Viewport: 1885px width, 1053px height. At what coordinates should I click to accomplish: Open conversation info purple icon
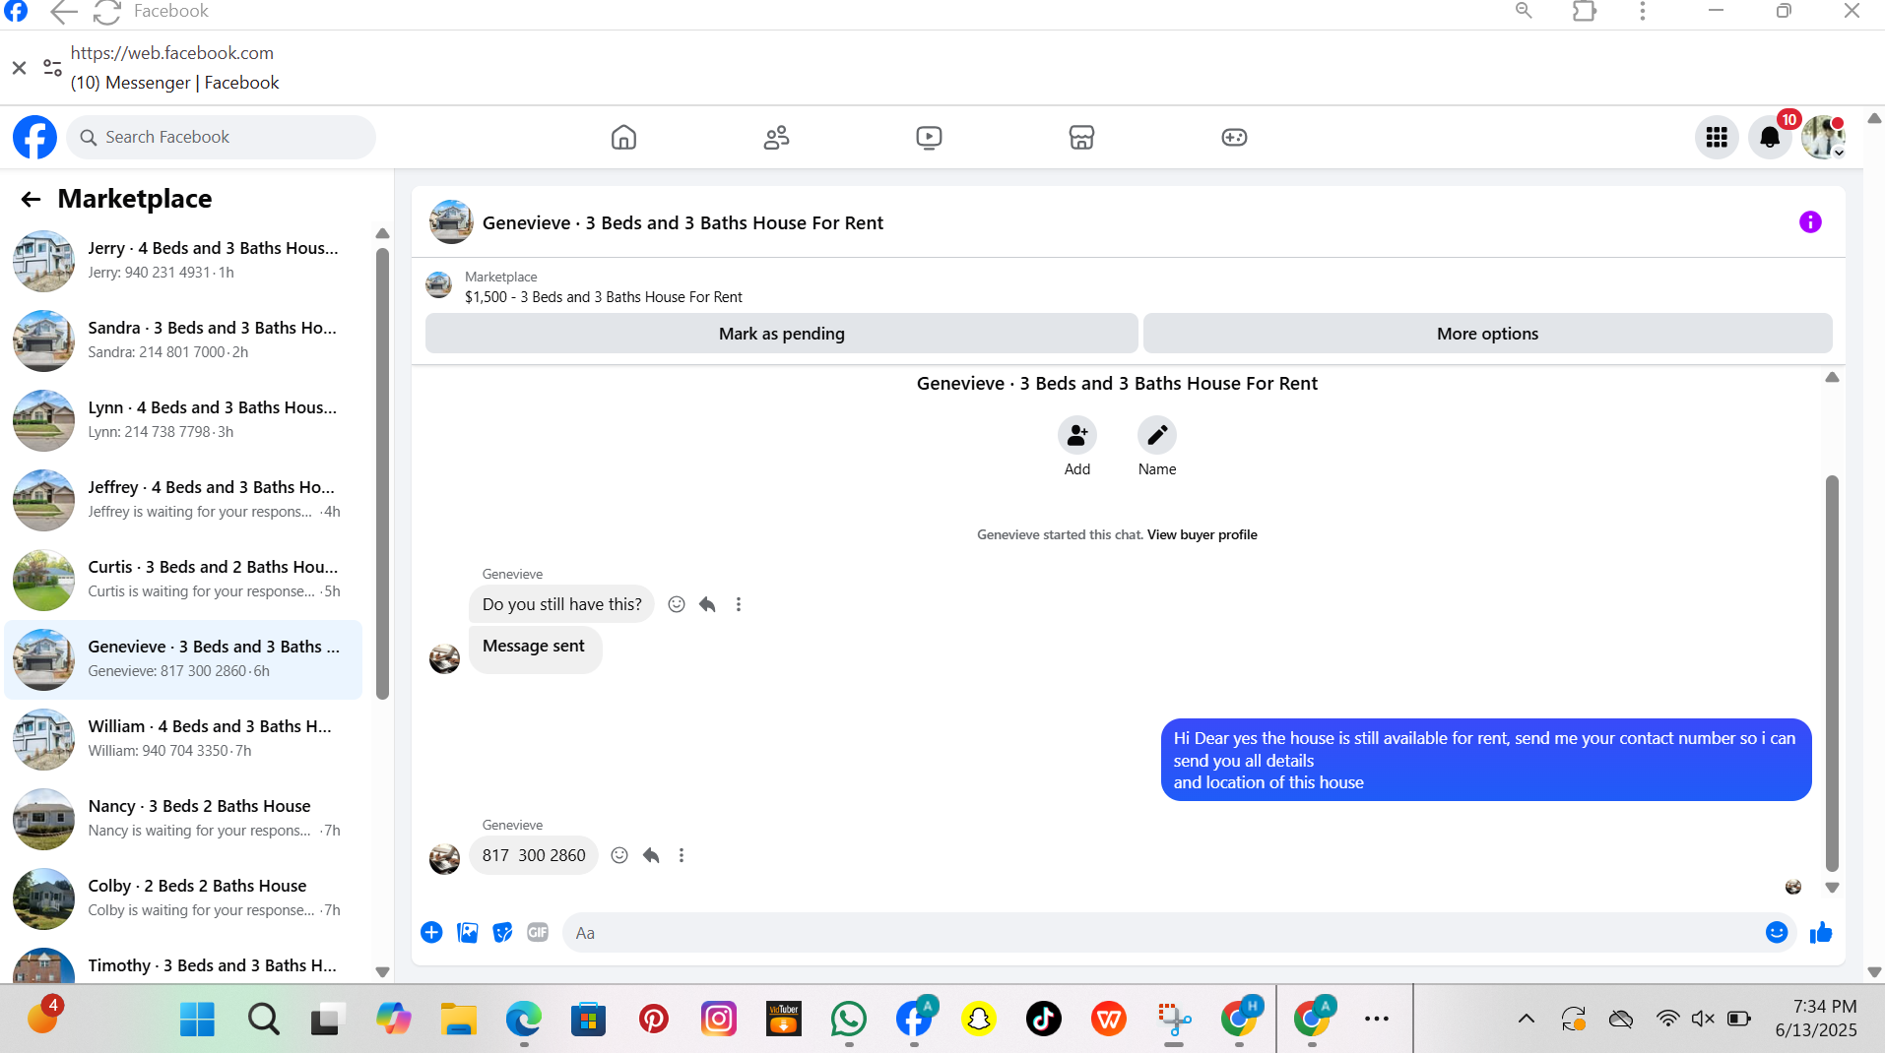pyautogui.click(x=1810, y=222)
